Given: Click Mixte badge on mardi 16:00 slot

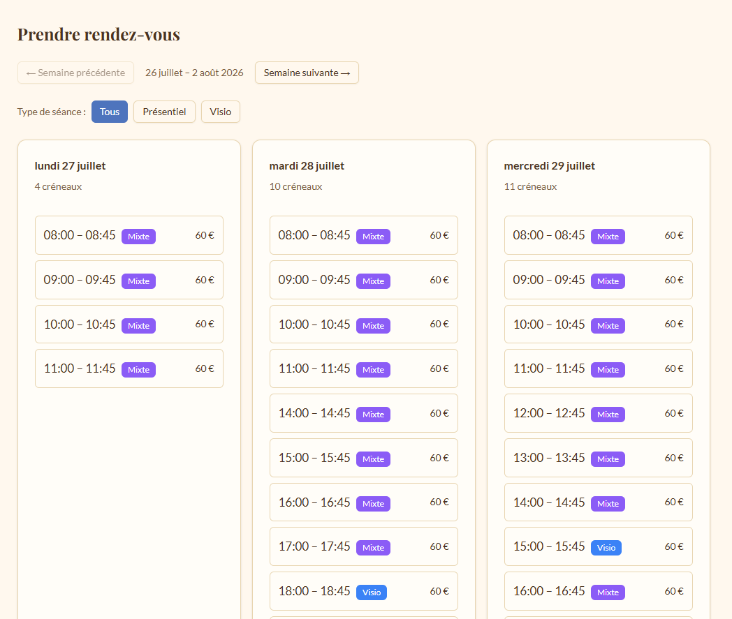Looking at the screenshot, I should click(373, 504).
